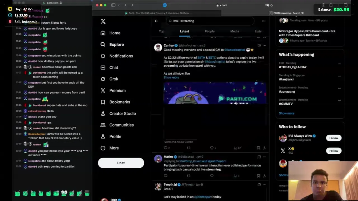Click the x.com address bar

[x=222, y=5]
